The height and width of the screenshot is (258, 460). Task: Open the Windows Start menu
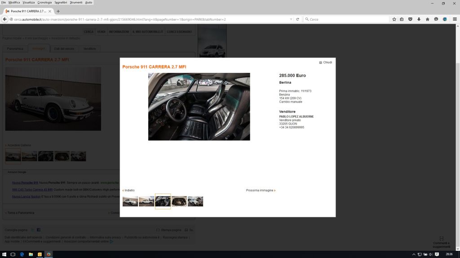tap(4, 254)
